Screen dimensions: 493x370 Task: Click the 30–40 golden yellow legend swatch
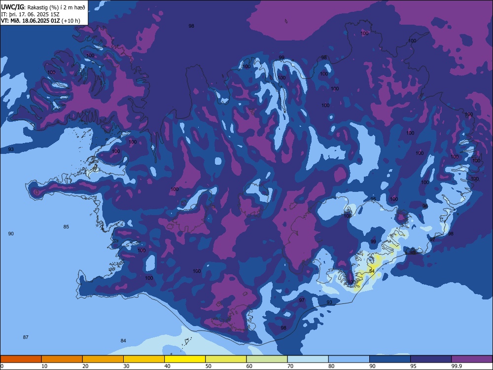coord(144,359)
